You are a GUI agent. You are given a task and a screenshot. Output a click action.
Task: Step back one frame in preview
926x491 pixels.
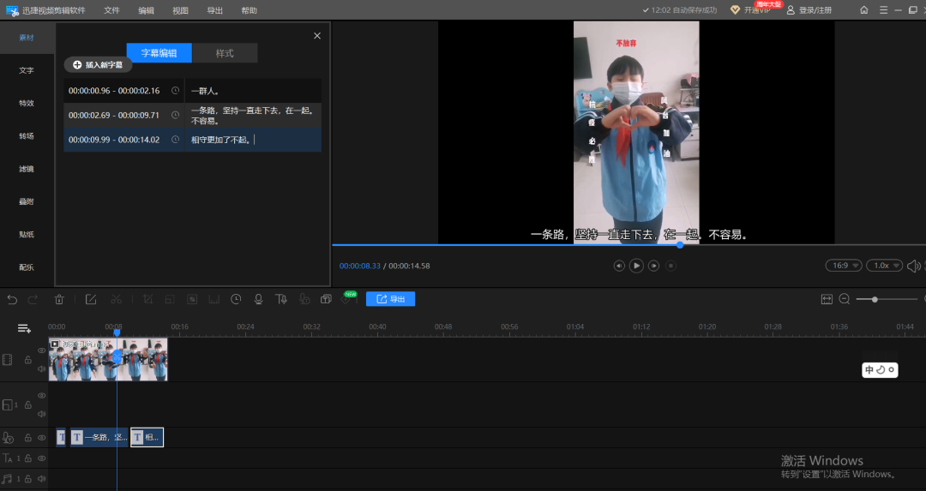tap(619, 266)
